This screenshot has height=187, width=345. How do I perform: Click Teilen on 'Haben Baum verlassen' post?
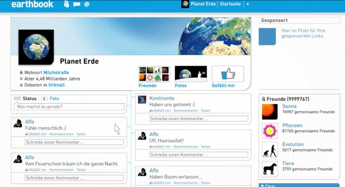point(205,183)
